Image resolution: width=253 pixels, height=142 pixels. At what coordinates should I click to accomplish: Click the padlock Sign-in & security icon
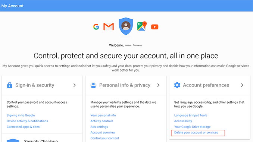[x=10, y=85]
